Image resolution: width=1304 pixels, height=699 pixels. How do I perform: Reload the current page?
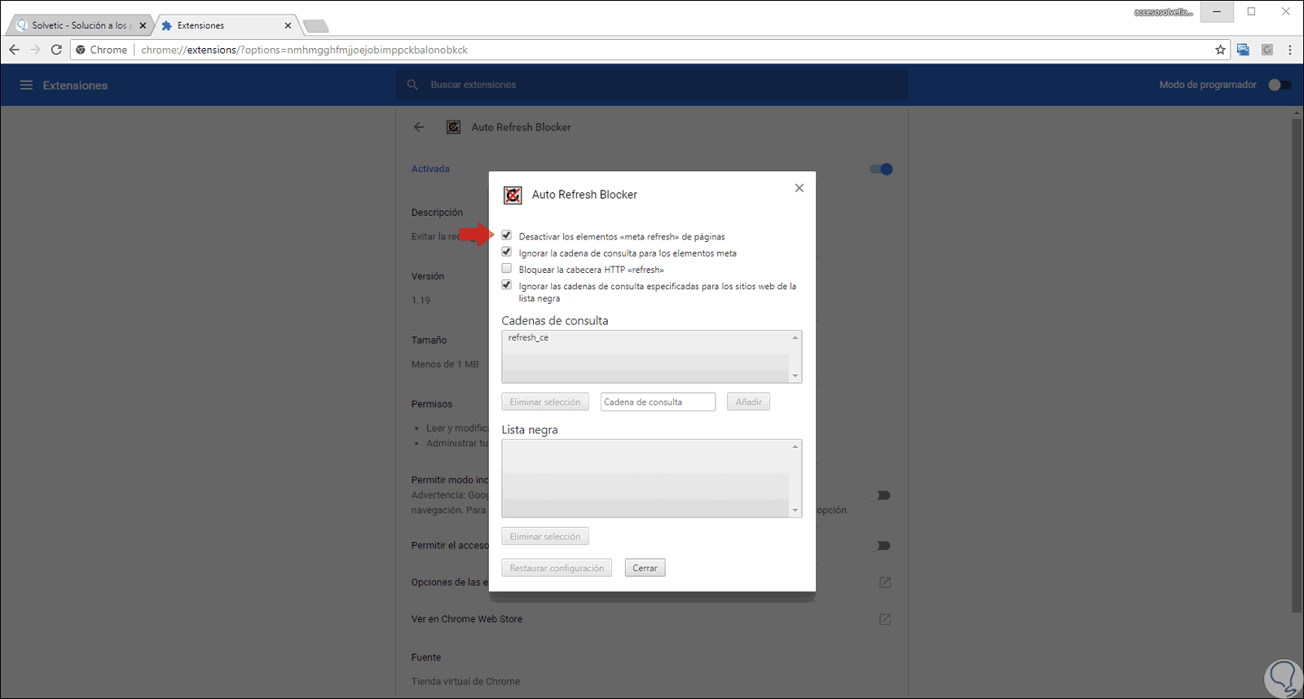[56, 50]
